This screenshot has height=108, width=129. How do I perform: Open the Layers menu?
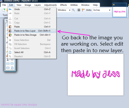coord(38,5)
